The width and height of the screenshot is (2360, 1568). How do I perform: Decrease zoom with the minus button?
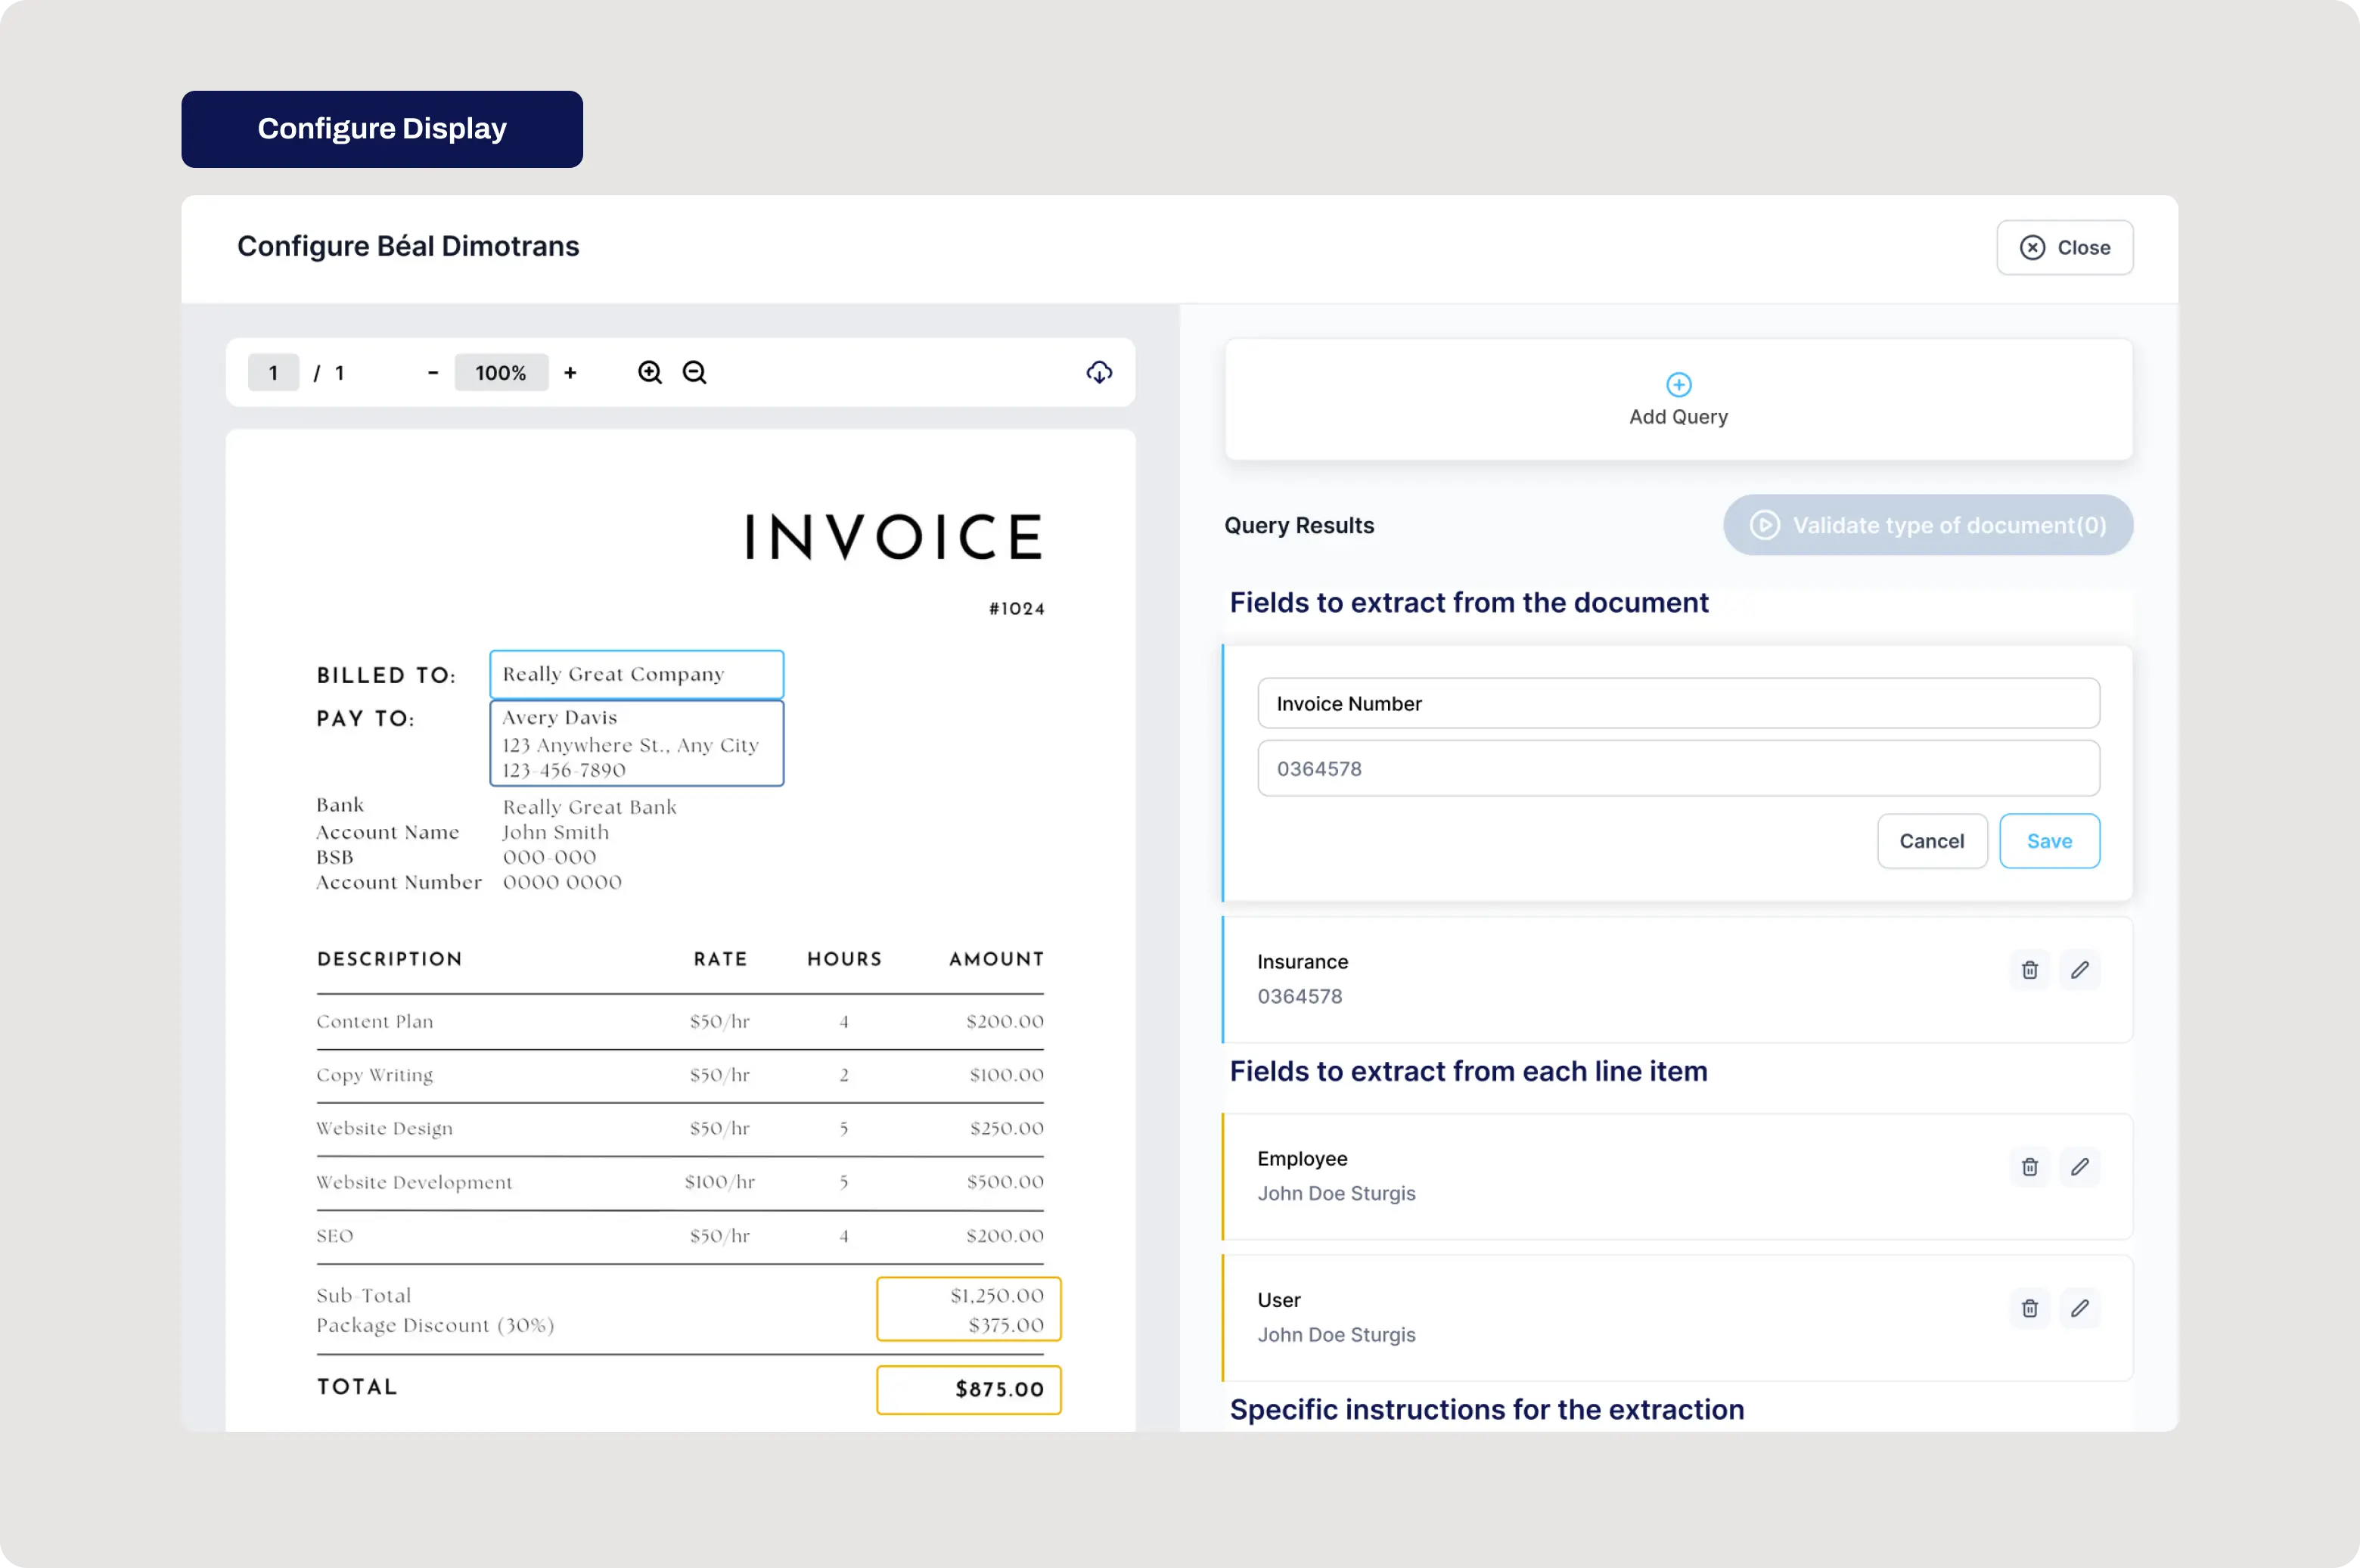[x=433, y=373]
